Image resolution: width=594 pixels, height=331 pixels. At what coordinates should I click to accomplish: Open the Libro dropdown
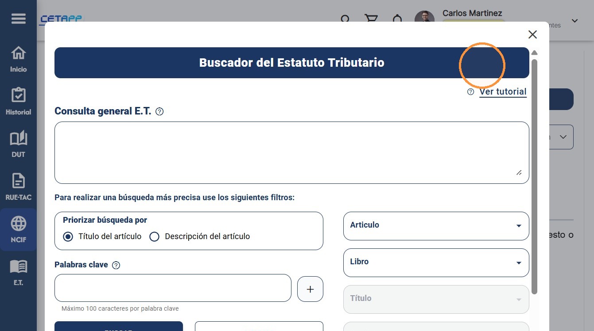(436, 263)
